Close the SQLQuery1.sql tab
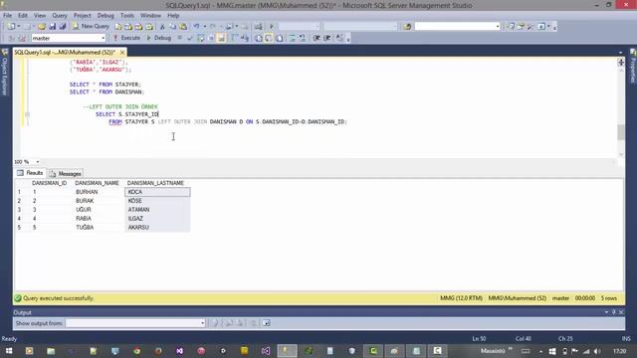Viewport: 637px width, 358px height. 121,53
